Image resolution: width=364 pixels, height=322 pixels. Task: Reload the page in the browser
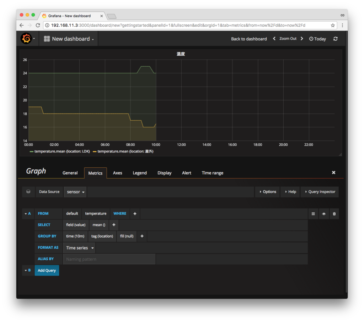[38, 25]
